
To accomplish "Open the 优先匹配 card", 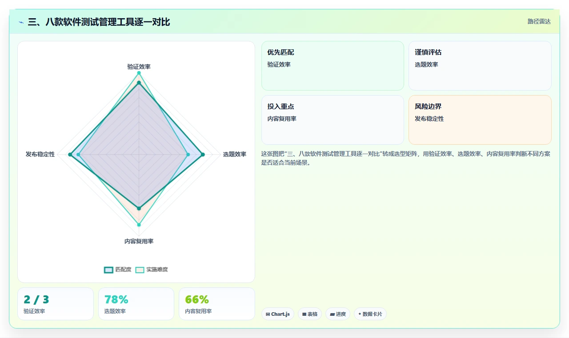I will [x=333, y=66].
